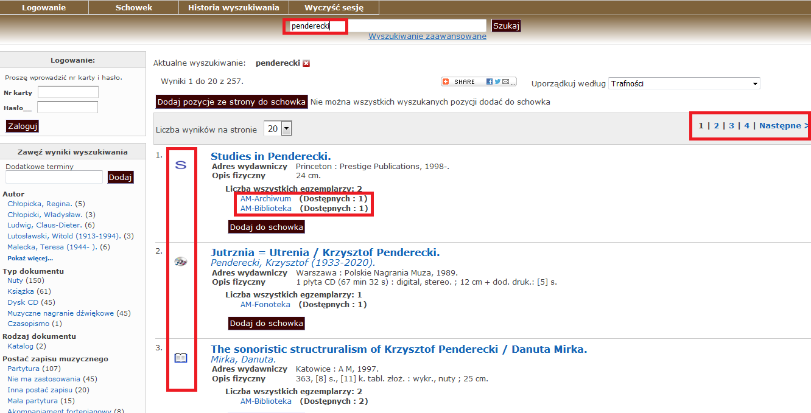This screenshot has width=811, height=413.
Task: Open the AddThis share button
Action: pos(479,82)
